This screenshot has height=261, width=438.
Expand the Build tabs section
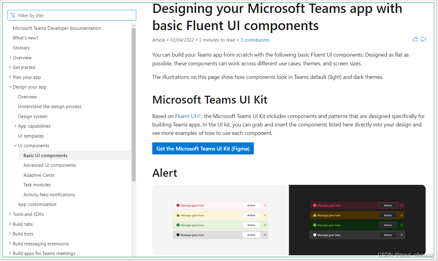coord(10,224)
